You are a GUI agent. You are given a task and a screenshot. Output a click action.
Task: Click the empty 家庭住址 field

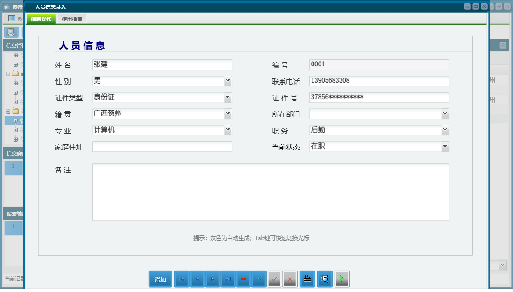pyautogui.click(x=162, y=147)
